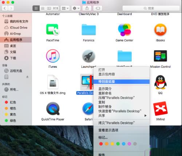The height and width of the screenshot is (156, 182).
Task: Switch to Cover Flow view
Action: tap(56, 8)
